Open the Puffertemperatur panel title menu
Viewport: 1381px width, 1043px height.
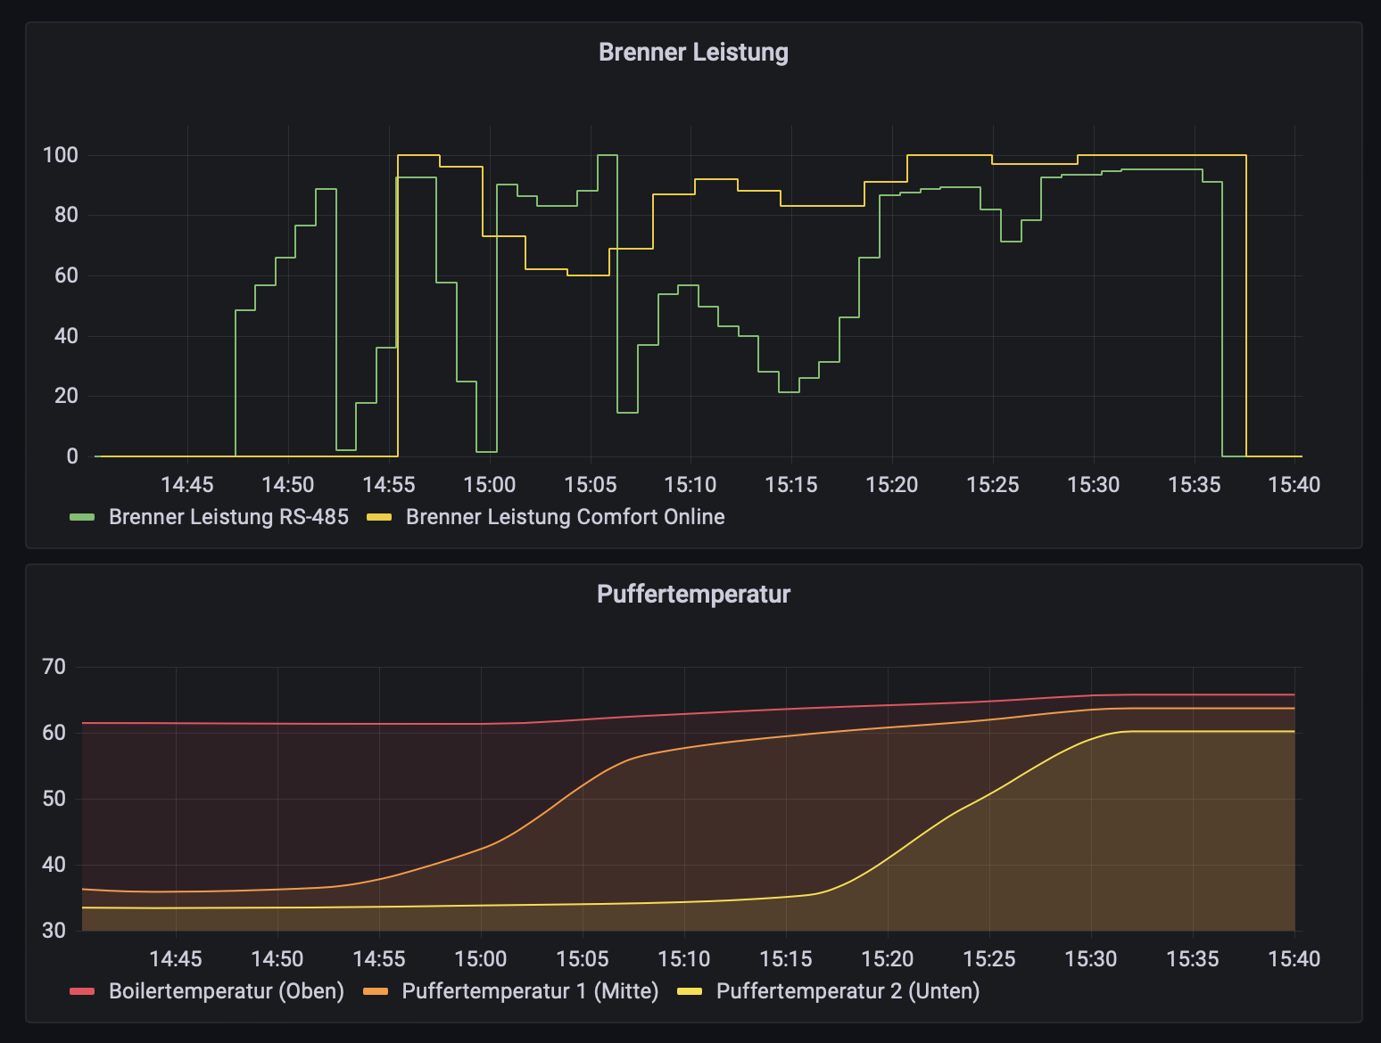693,595
